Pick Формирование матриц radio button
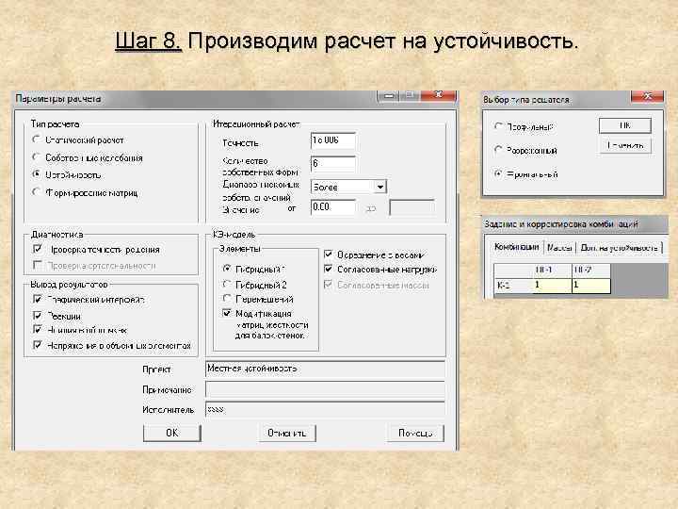Screen dimensions: 678x509 click(x=37, y=192)
